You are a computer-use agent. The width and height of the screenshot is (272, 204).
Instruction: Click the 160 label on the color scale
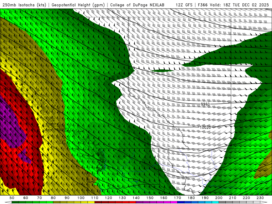click(x=164, y=198)
